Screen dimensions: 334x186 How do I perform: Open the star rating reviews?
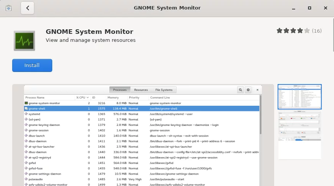pos(299,31)
